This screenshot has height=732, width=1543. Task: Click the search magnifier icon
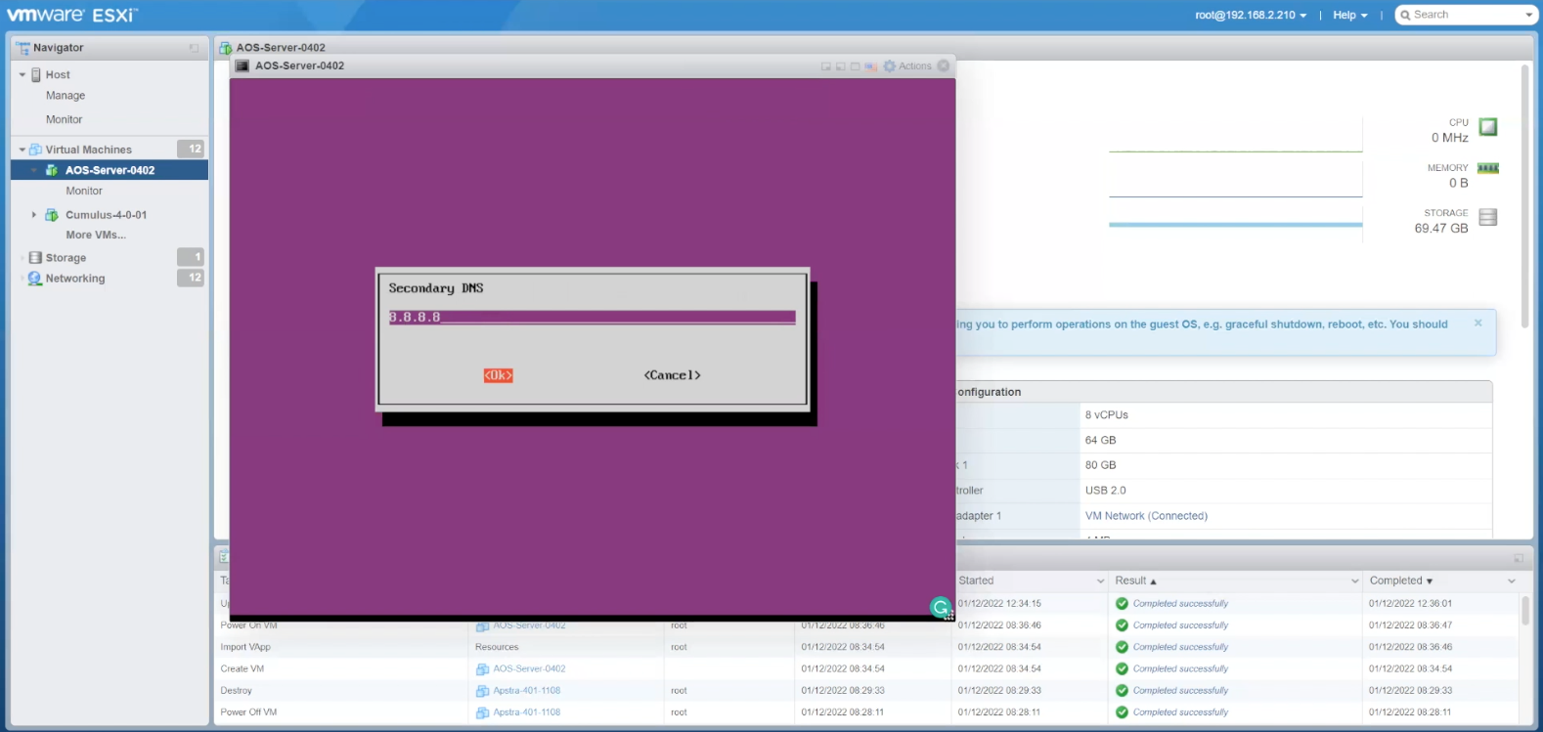click(x=1405, y=15)
